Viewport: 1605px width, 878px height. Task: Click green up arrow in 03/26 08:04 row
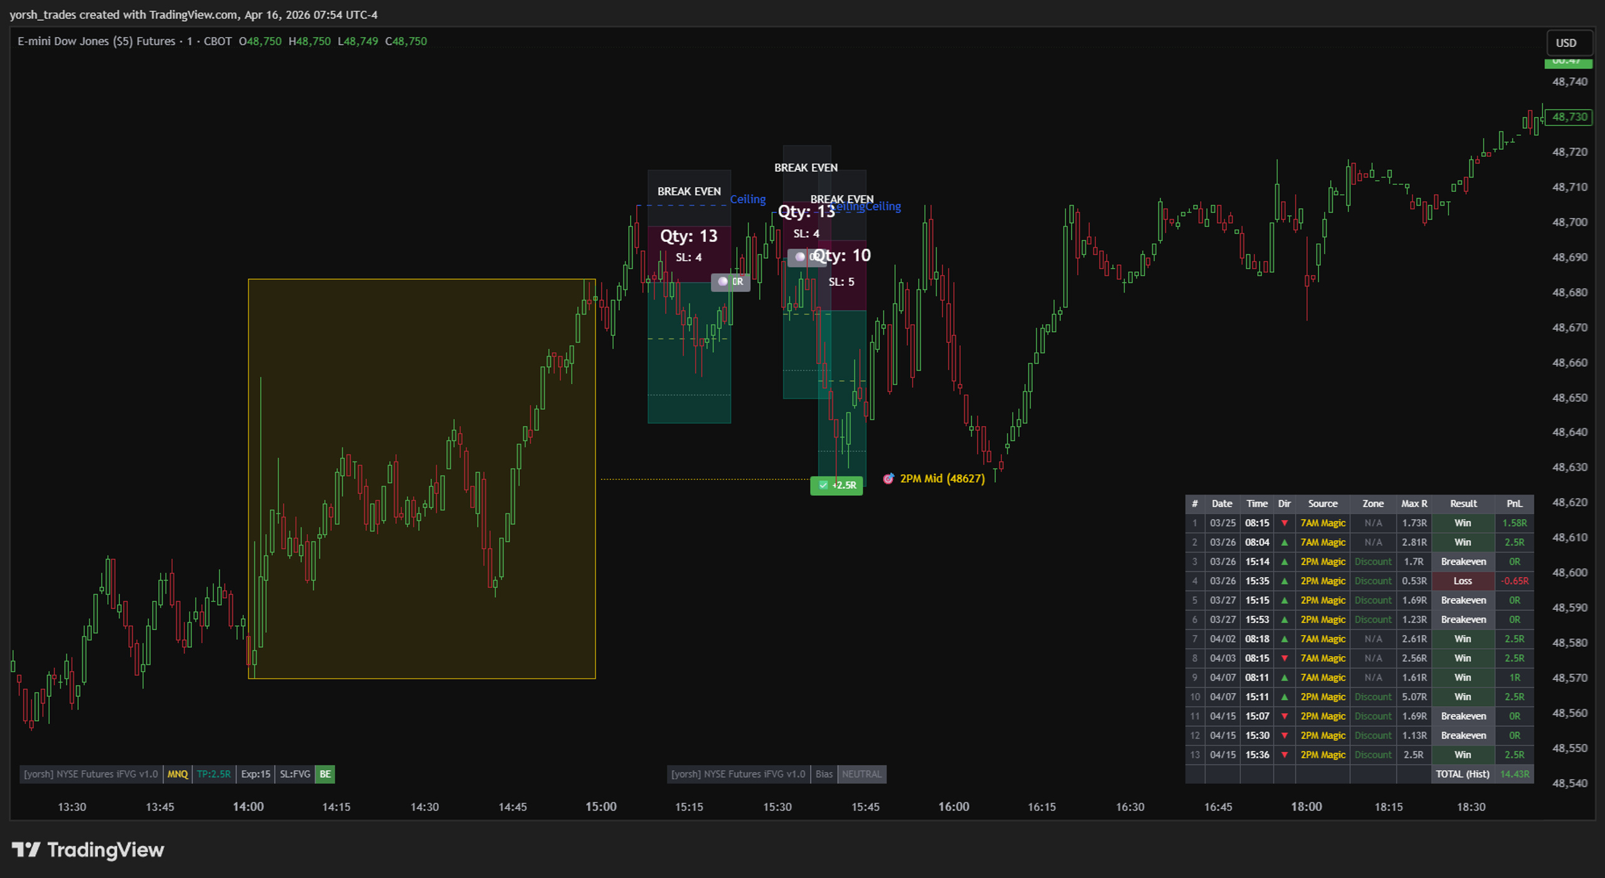[1284, 542]
